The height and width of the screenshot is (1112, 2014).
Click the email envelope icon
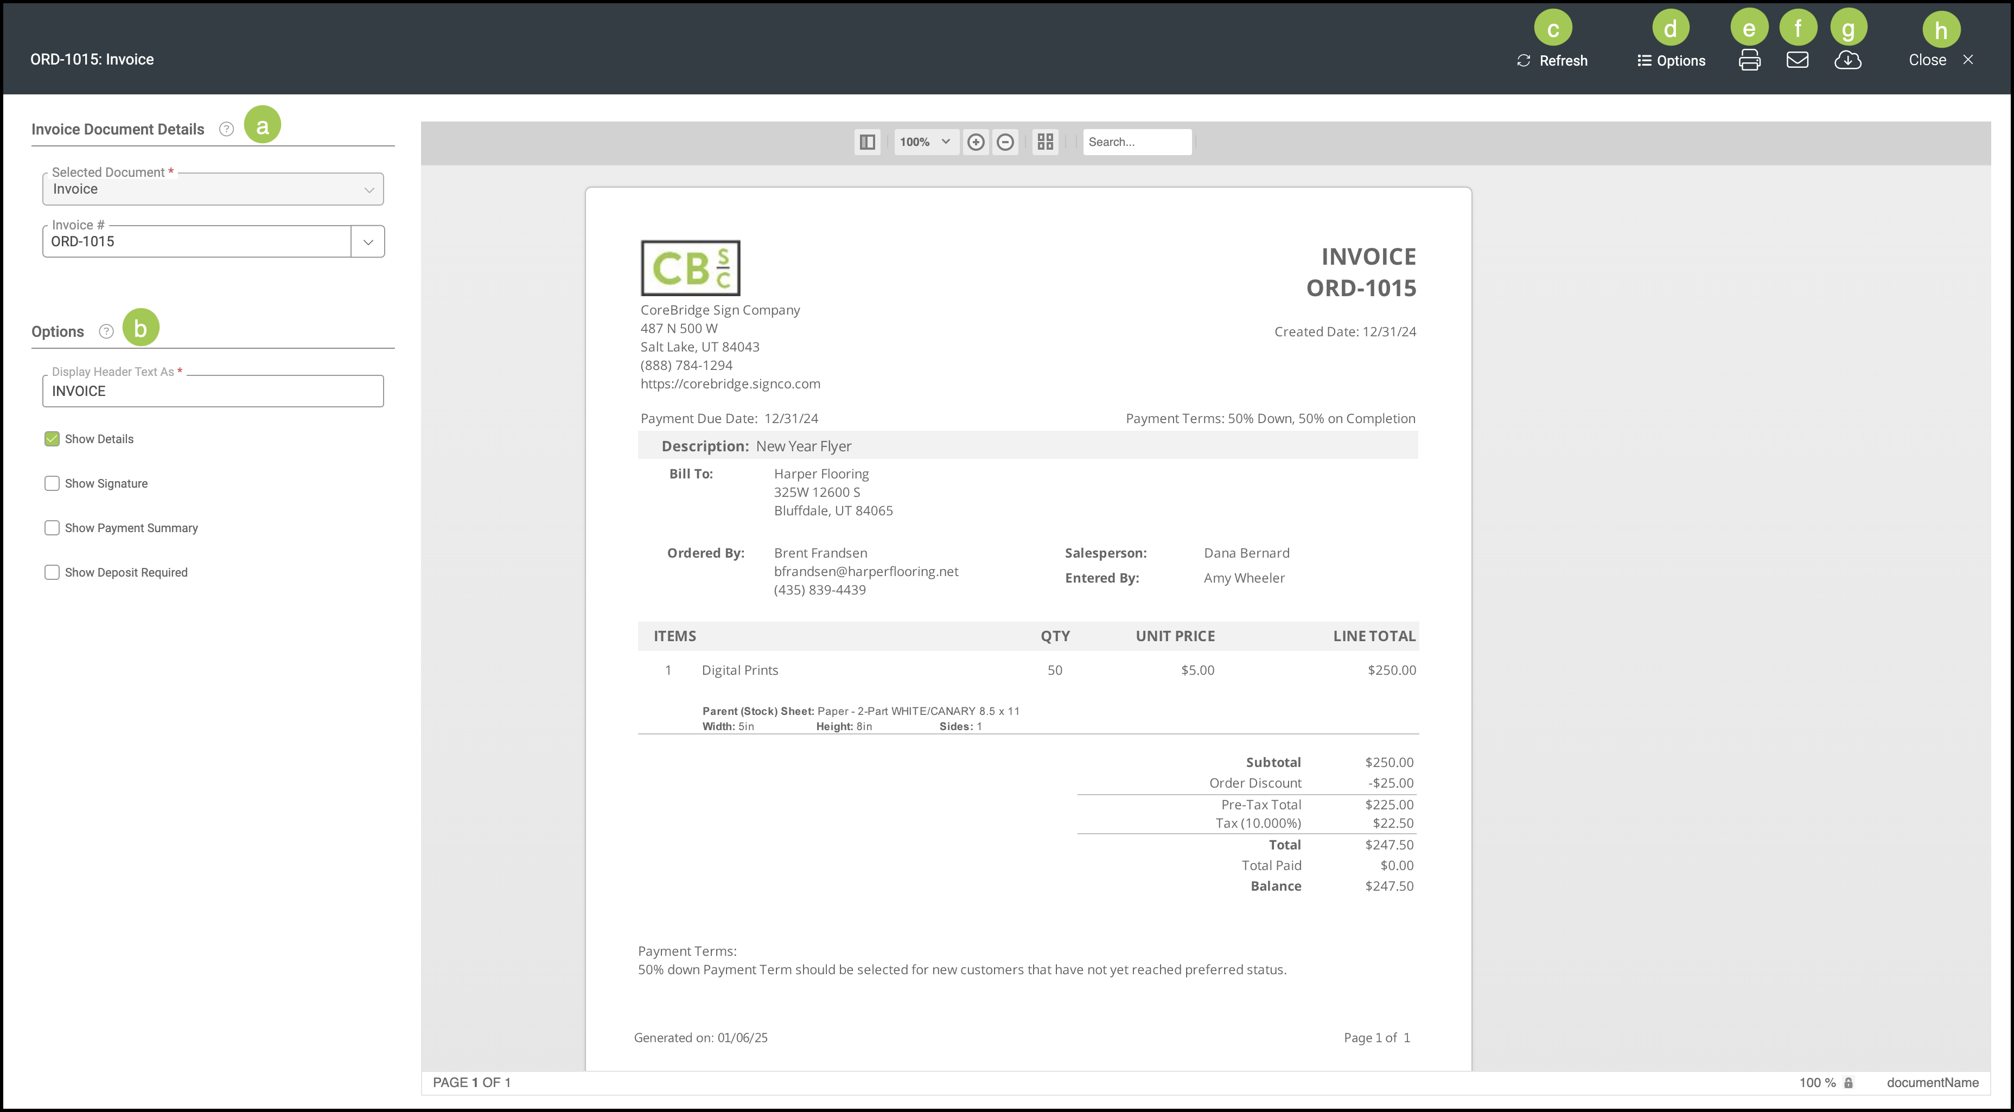coord(1796,60)
